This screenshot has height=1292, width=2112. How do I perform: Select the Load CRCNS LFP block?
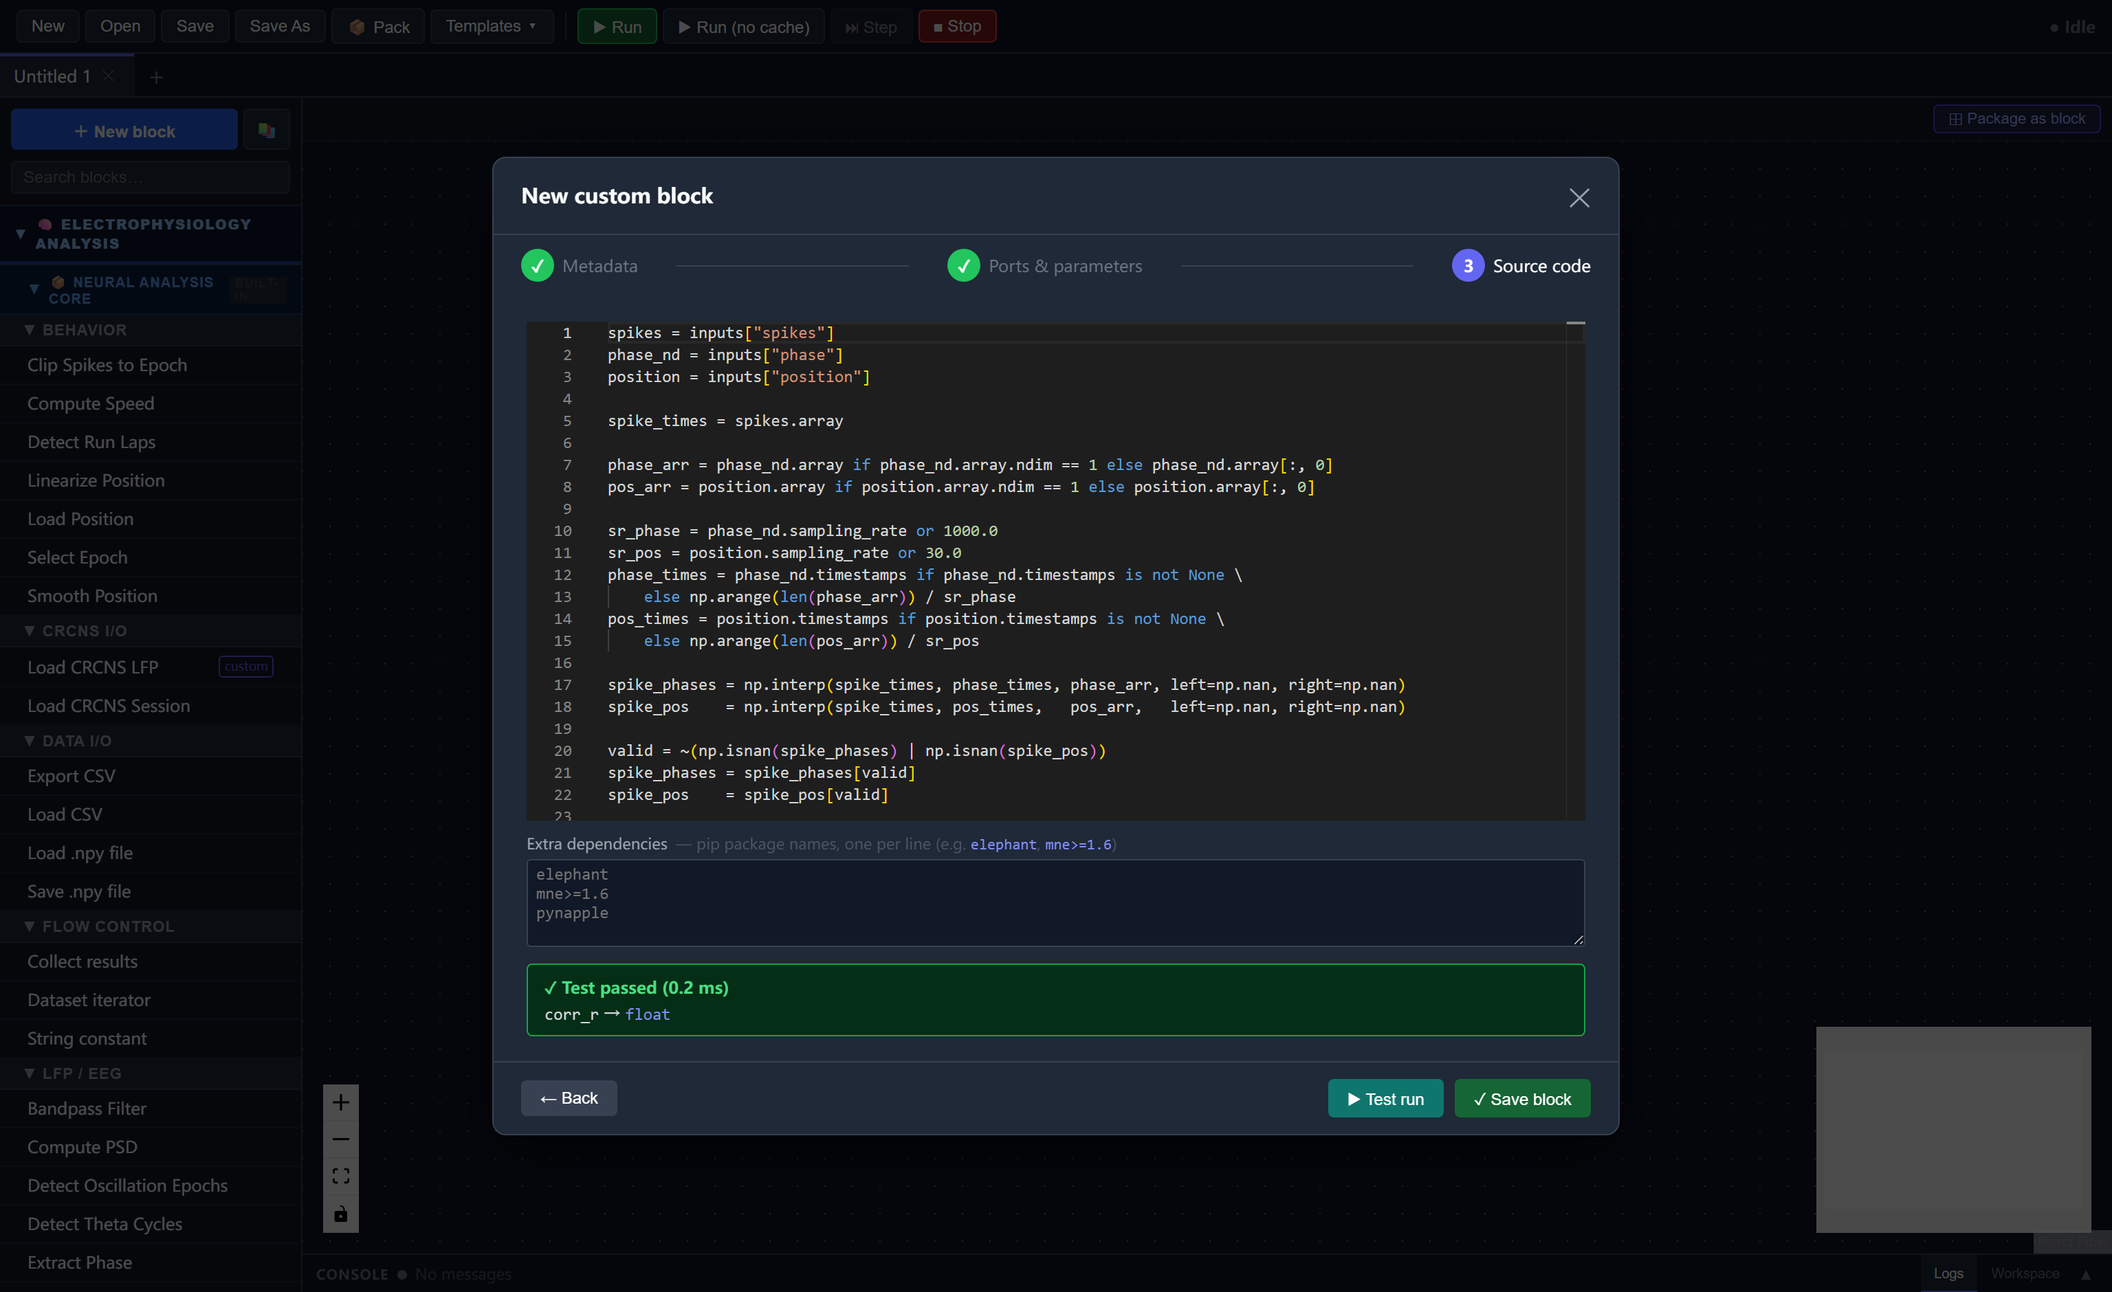[150, 667]
